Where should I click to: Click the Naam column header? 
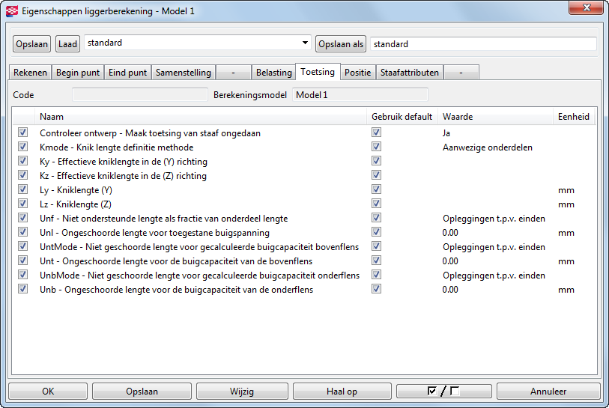pos(201,117)
